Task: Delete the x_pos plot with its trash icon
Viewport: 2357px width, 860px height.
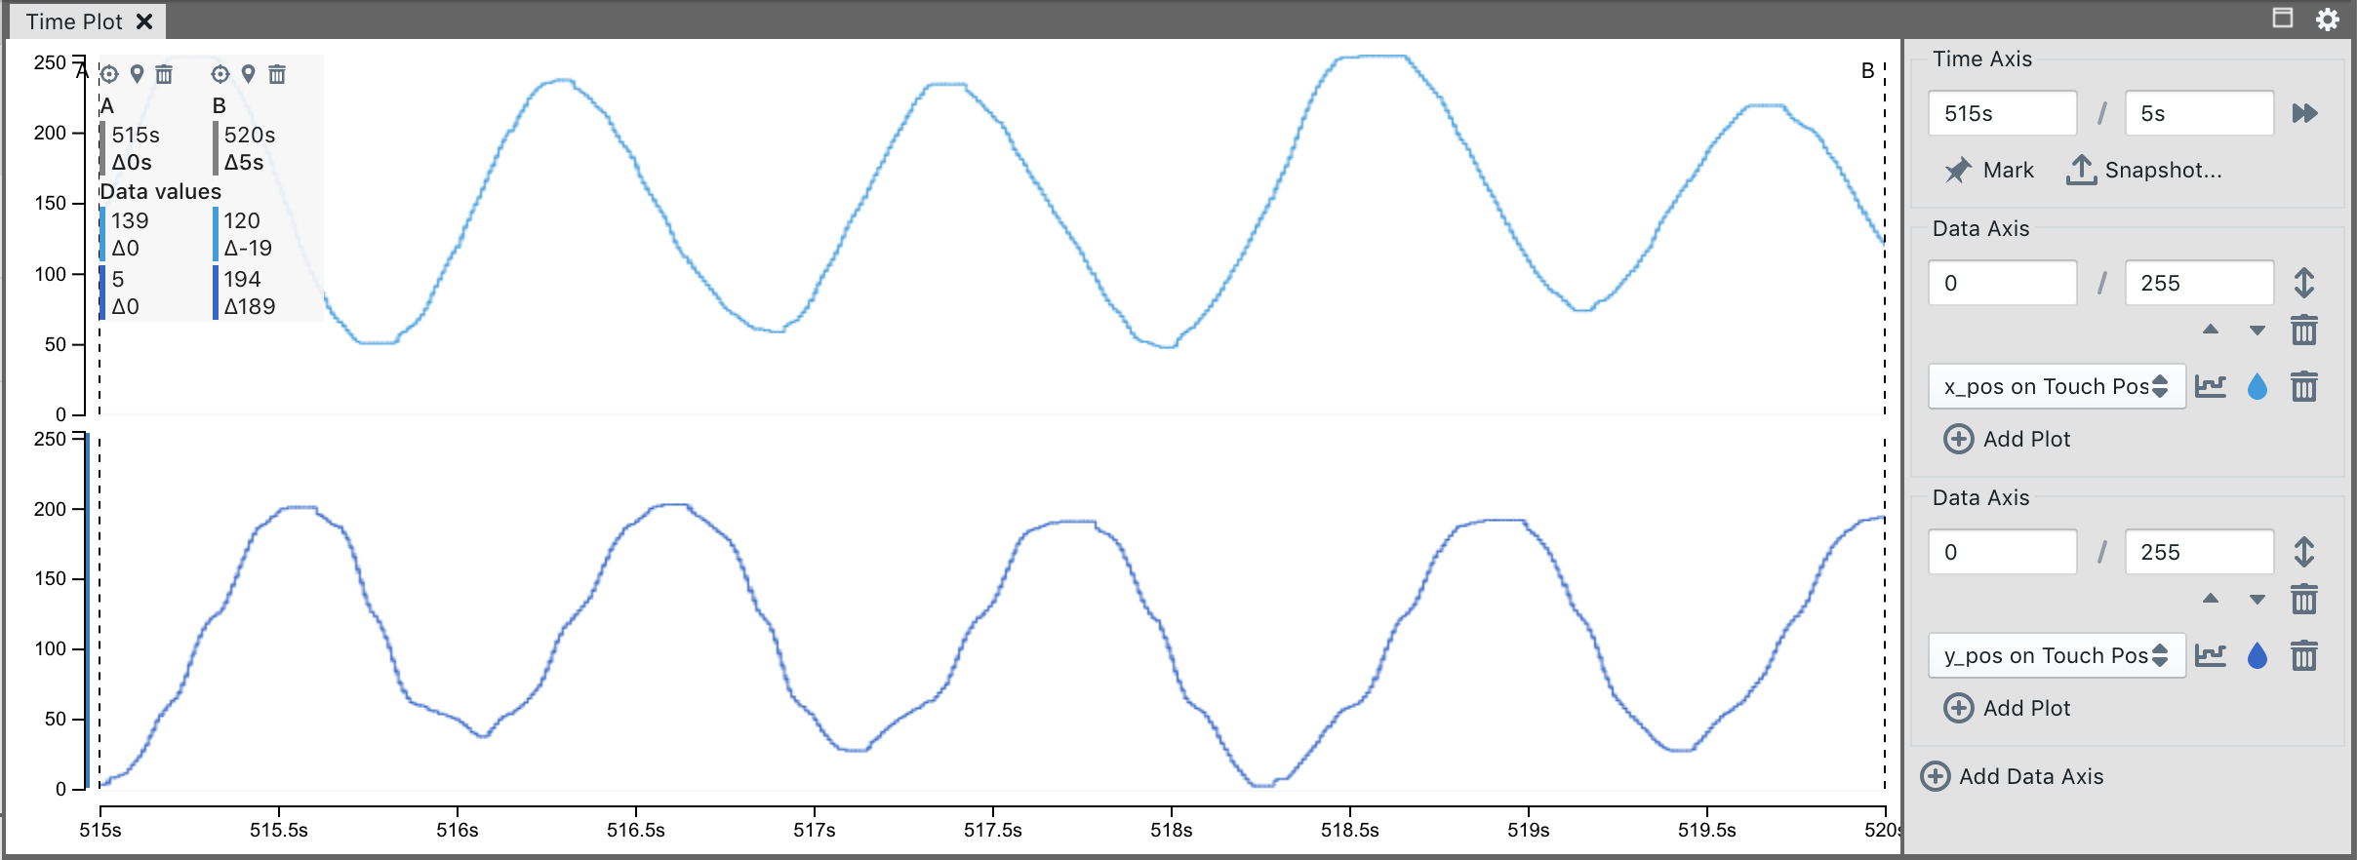Action: tap(2304, 387)
